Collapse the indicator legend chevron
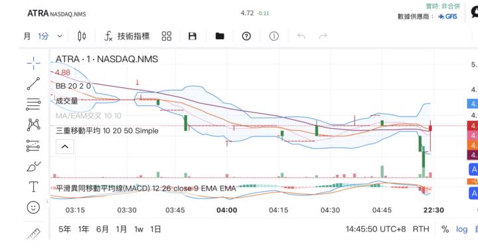Screen dimensions: 478x252 coord(65,147)
